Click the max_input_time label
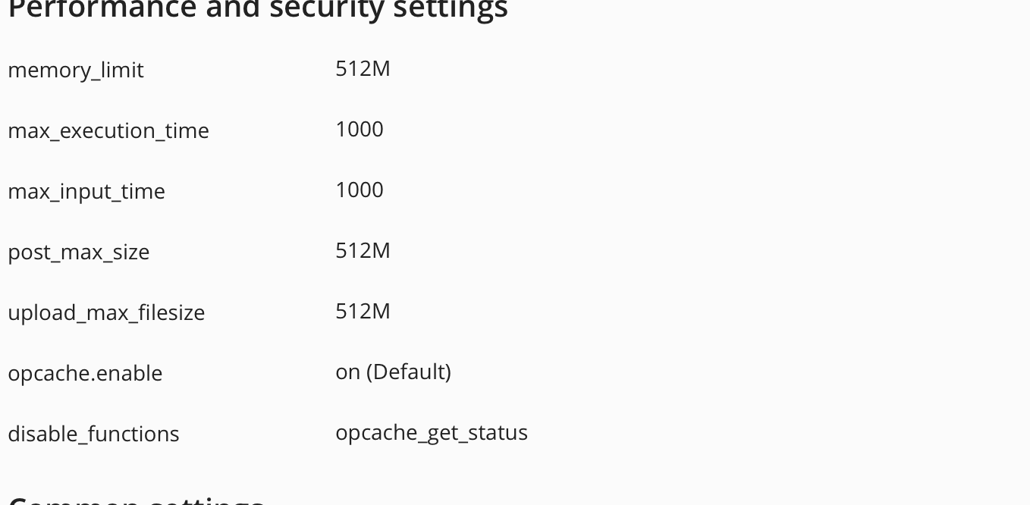Image resolution: width=1030 pixels, height=505 pixels. pos(86,191)
